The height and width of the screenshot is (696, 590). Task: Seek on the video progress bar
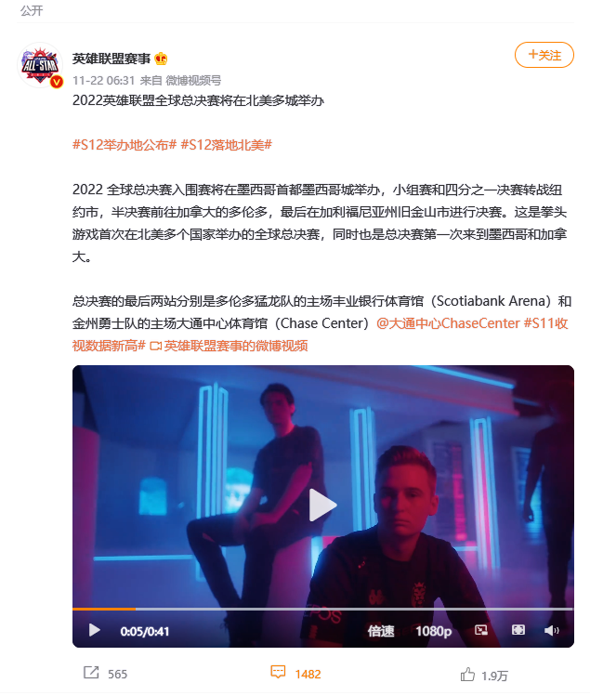[322, 609]
